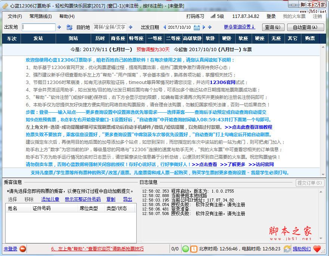The height and width of the screenshot is (256, 329).
Task: Click the plus icon after departure station field
Action: (59, 27)
